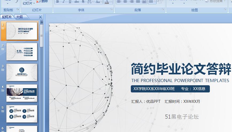Expand the character spacing dropdown arrow

pyautogui.click(x=93, y=2)
